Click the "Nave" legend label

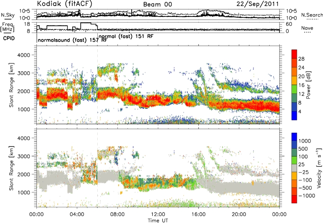[x=307, y=28]
